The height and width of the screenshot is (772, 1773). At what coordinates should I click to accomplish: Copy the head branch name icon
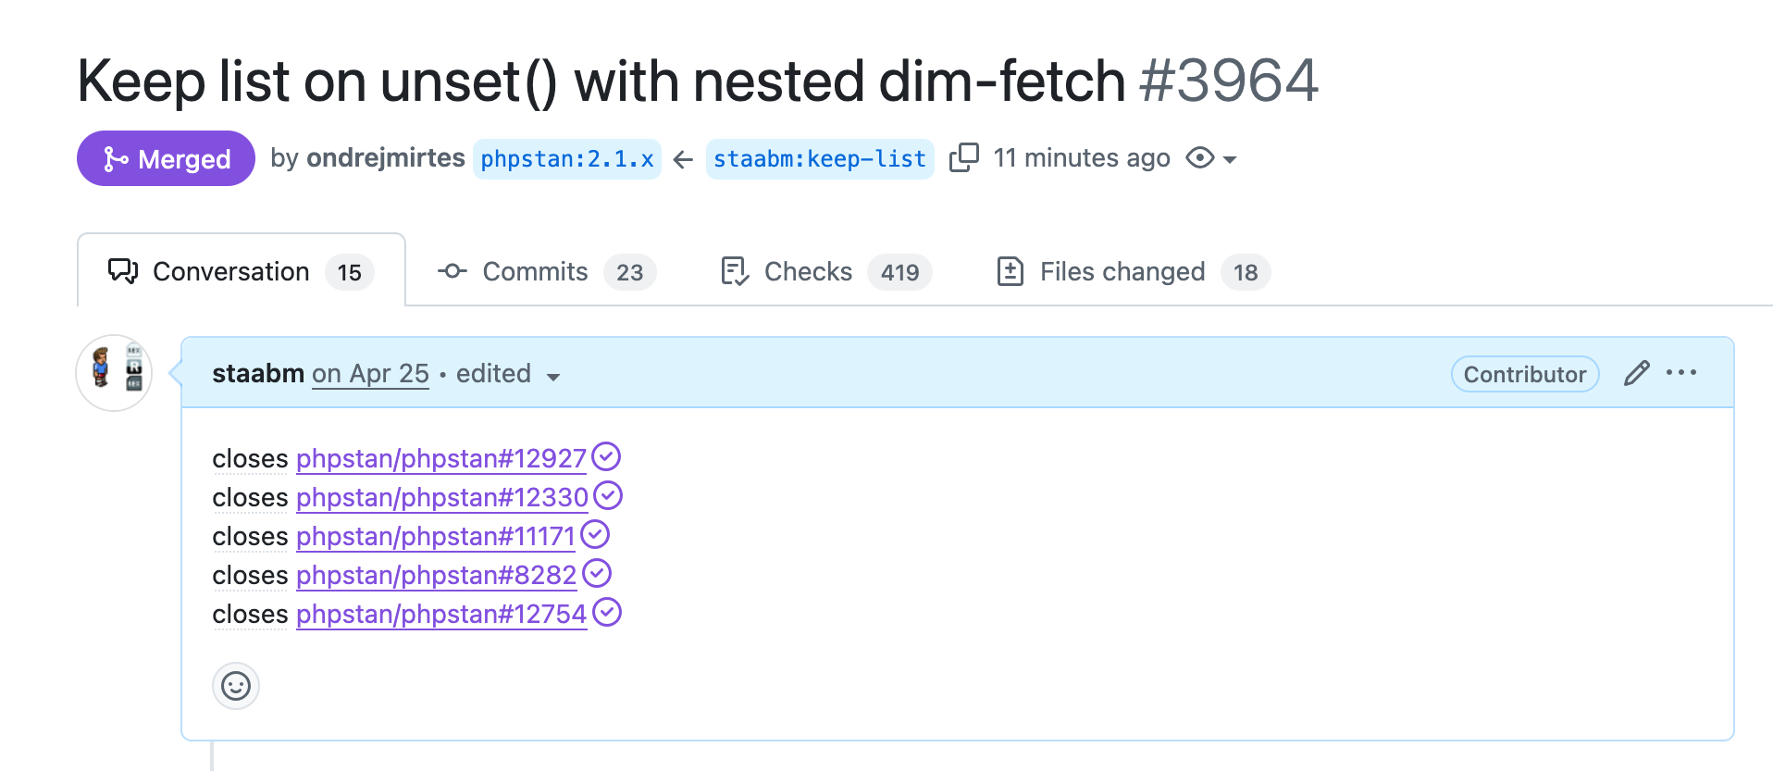(x=963, y=157)
